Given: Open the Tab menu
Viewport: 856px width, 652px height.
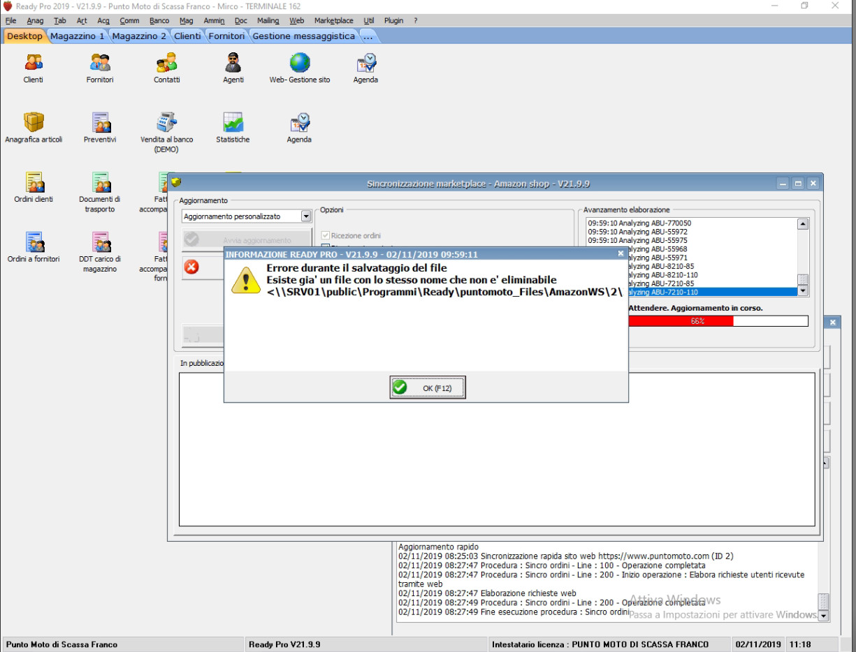Looking at the screenshot, I should pyautogui.click(x=60, y=21).
